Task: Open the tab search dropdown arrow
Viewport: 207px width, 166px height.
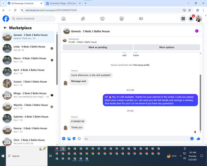Action: coord(3,3)
